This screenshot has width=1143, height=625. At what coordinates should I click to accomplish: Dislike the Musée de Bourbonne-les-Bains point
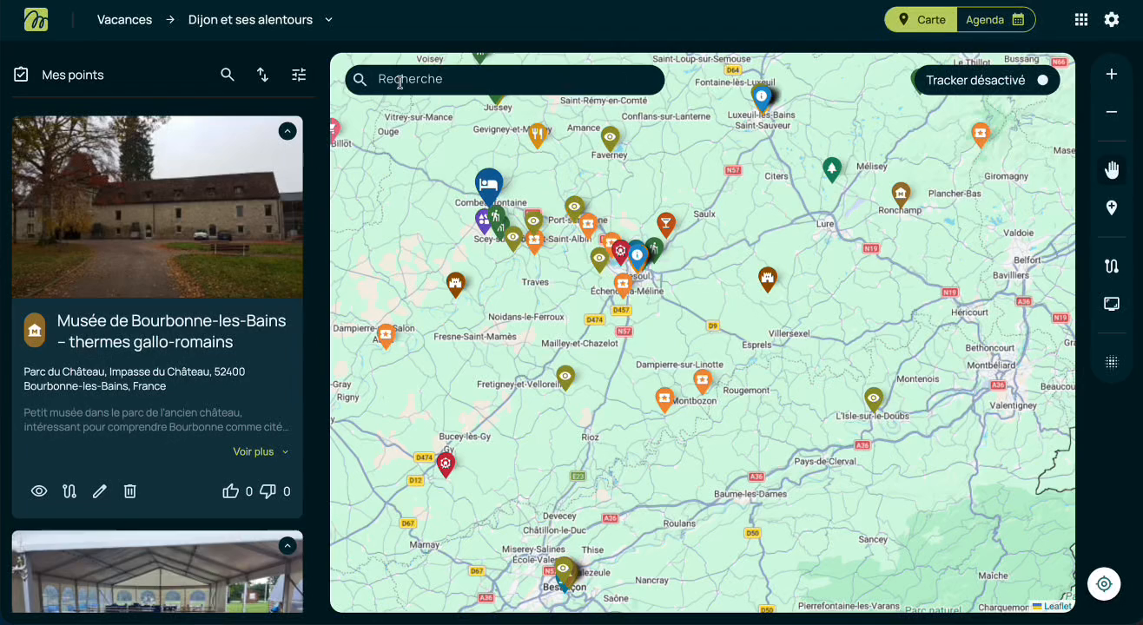[268, 491]
